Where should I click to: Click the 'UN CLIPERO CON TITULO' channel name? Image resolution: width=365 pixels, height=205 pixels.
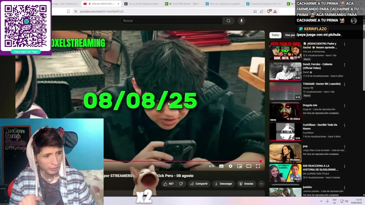coord(316,174)
